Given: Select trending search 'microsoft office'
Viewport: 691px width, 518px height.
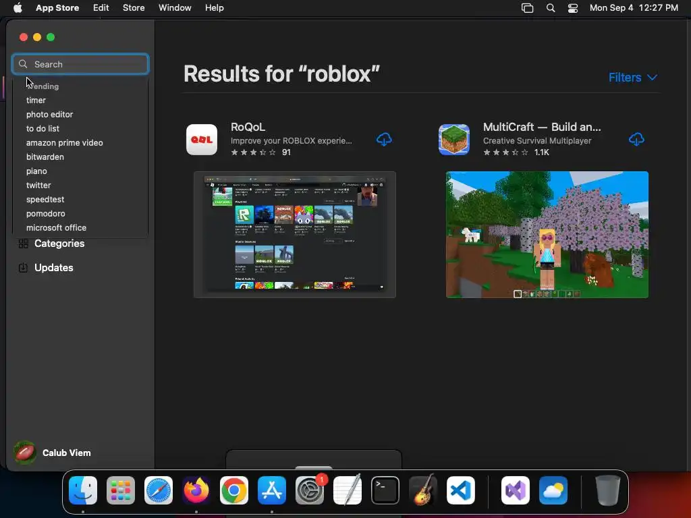Looking at the screenshot, I should pyautogui.click(x=56, y=227).
